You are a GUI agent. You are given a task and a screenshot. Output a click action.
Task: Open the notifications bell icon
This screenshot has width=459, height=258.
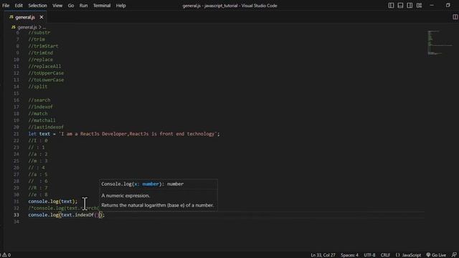[x=454, y=255]
